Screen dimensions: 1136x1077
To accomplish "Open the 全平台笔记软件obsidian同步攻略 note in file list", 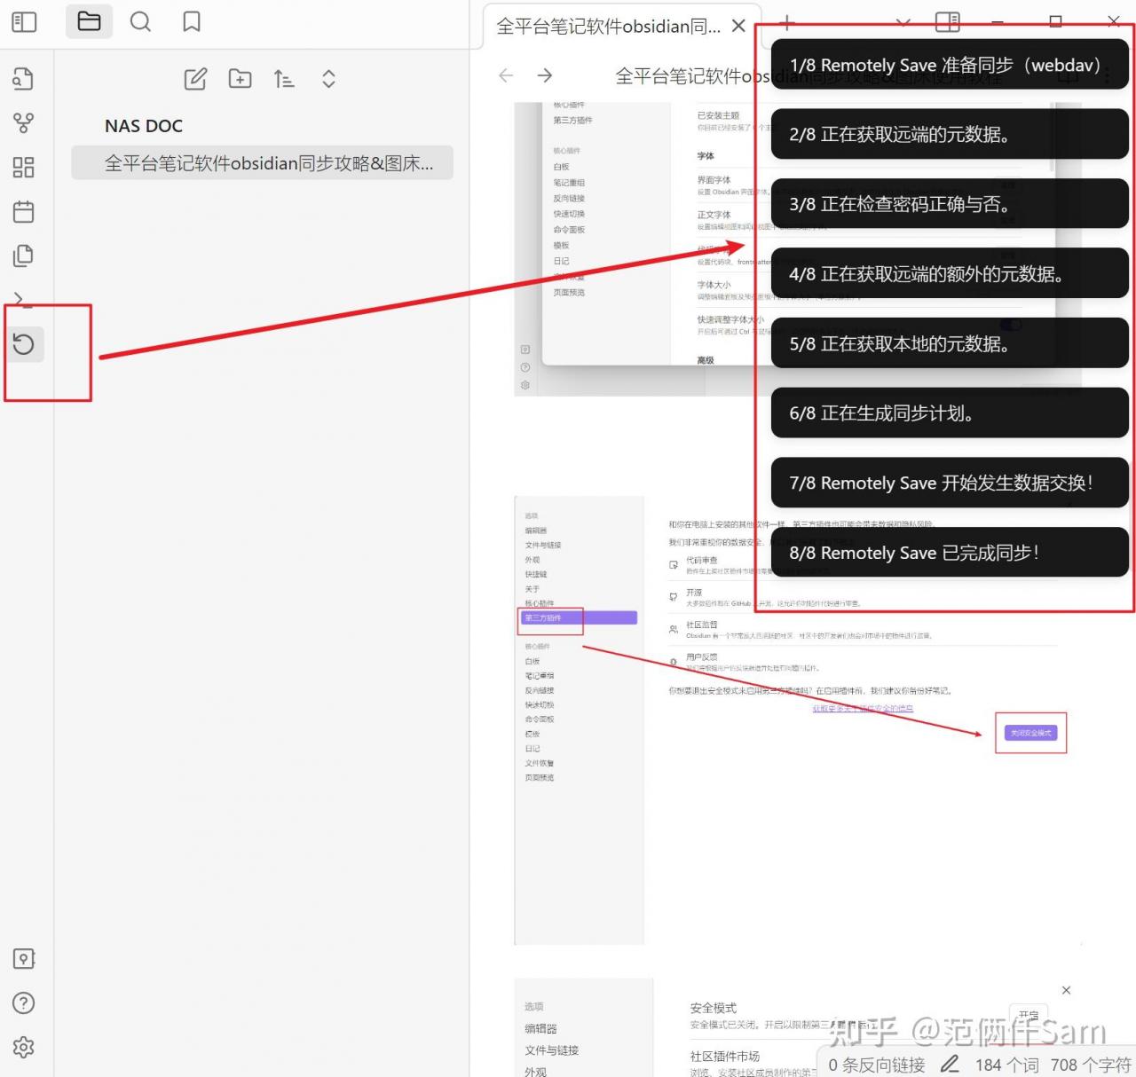I will point(262,163).
